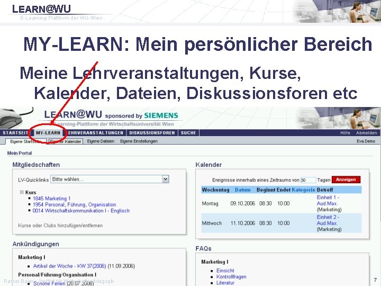Viewport: 381px width, 286px height.
Task: Open Einheit 2 - Aud.Max. event
Action: coord(328,220)
